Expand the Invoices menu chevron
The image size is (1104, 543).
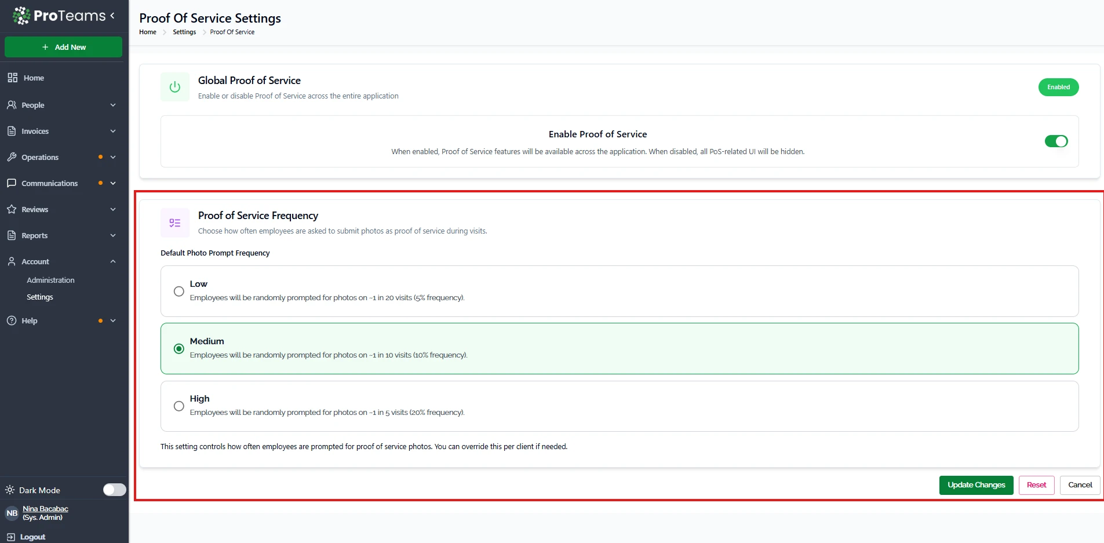(x=113, y=131)
